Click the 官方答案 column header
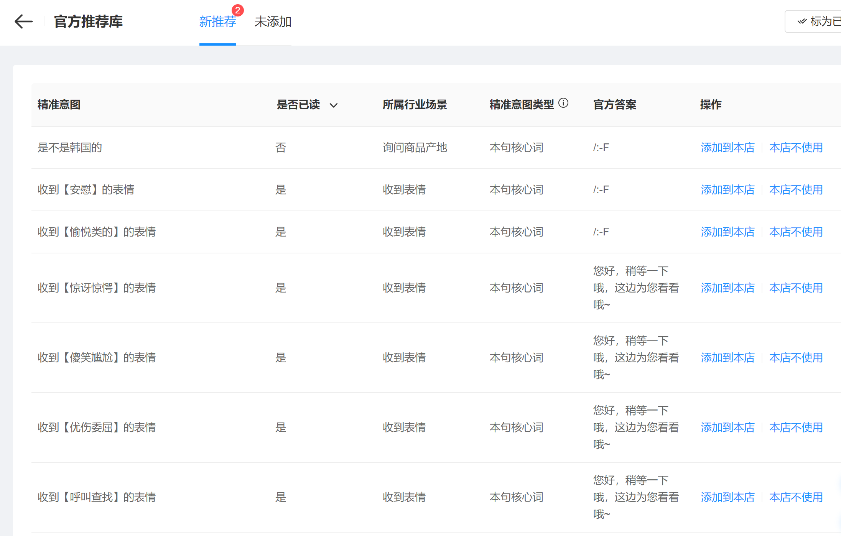The width and height of the screenshot is (841, 536). point(615,105)
